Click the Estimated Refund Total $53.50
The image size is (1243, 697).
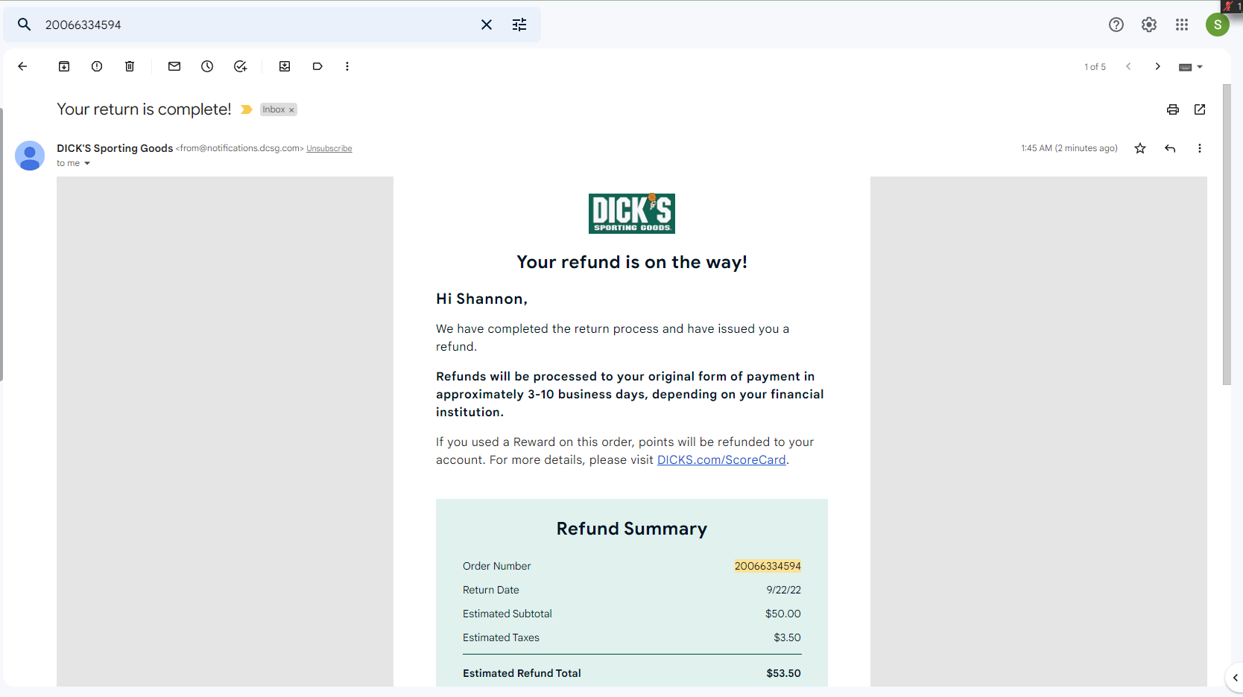pos(784,673)
